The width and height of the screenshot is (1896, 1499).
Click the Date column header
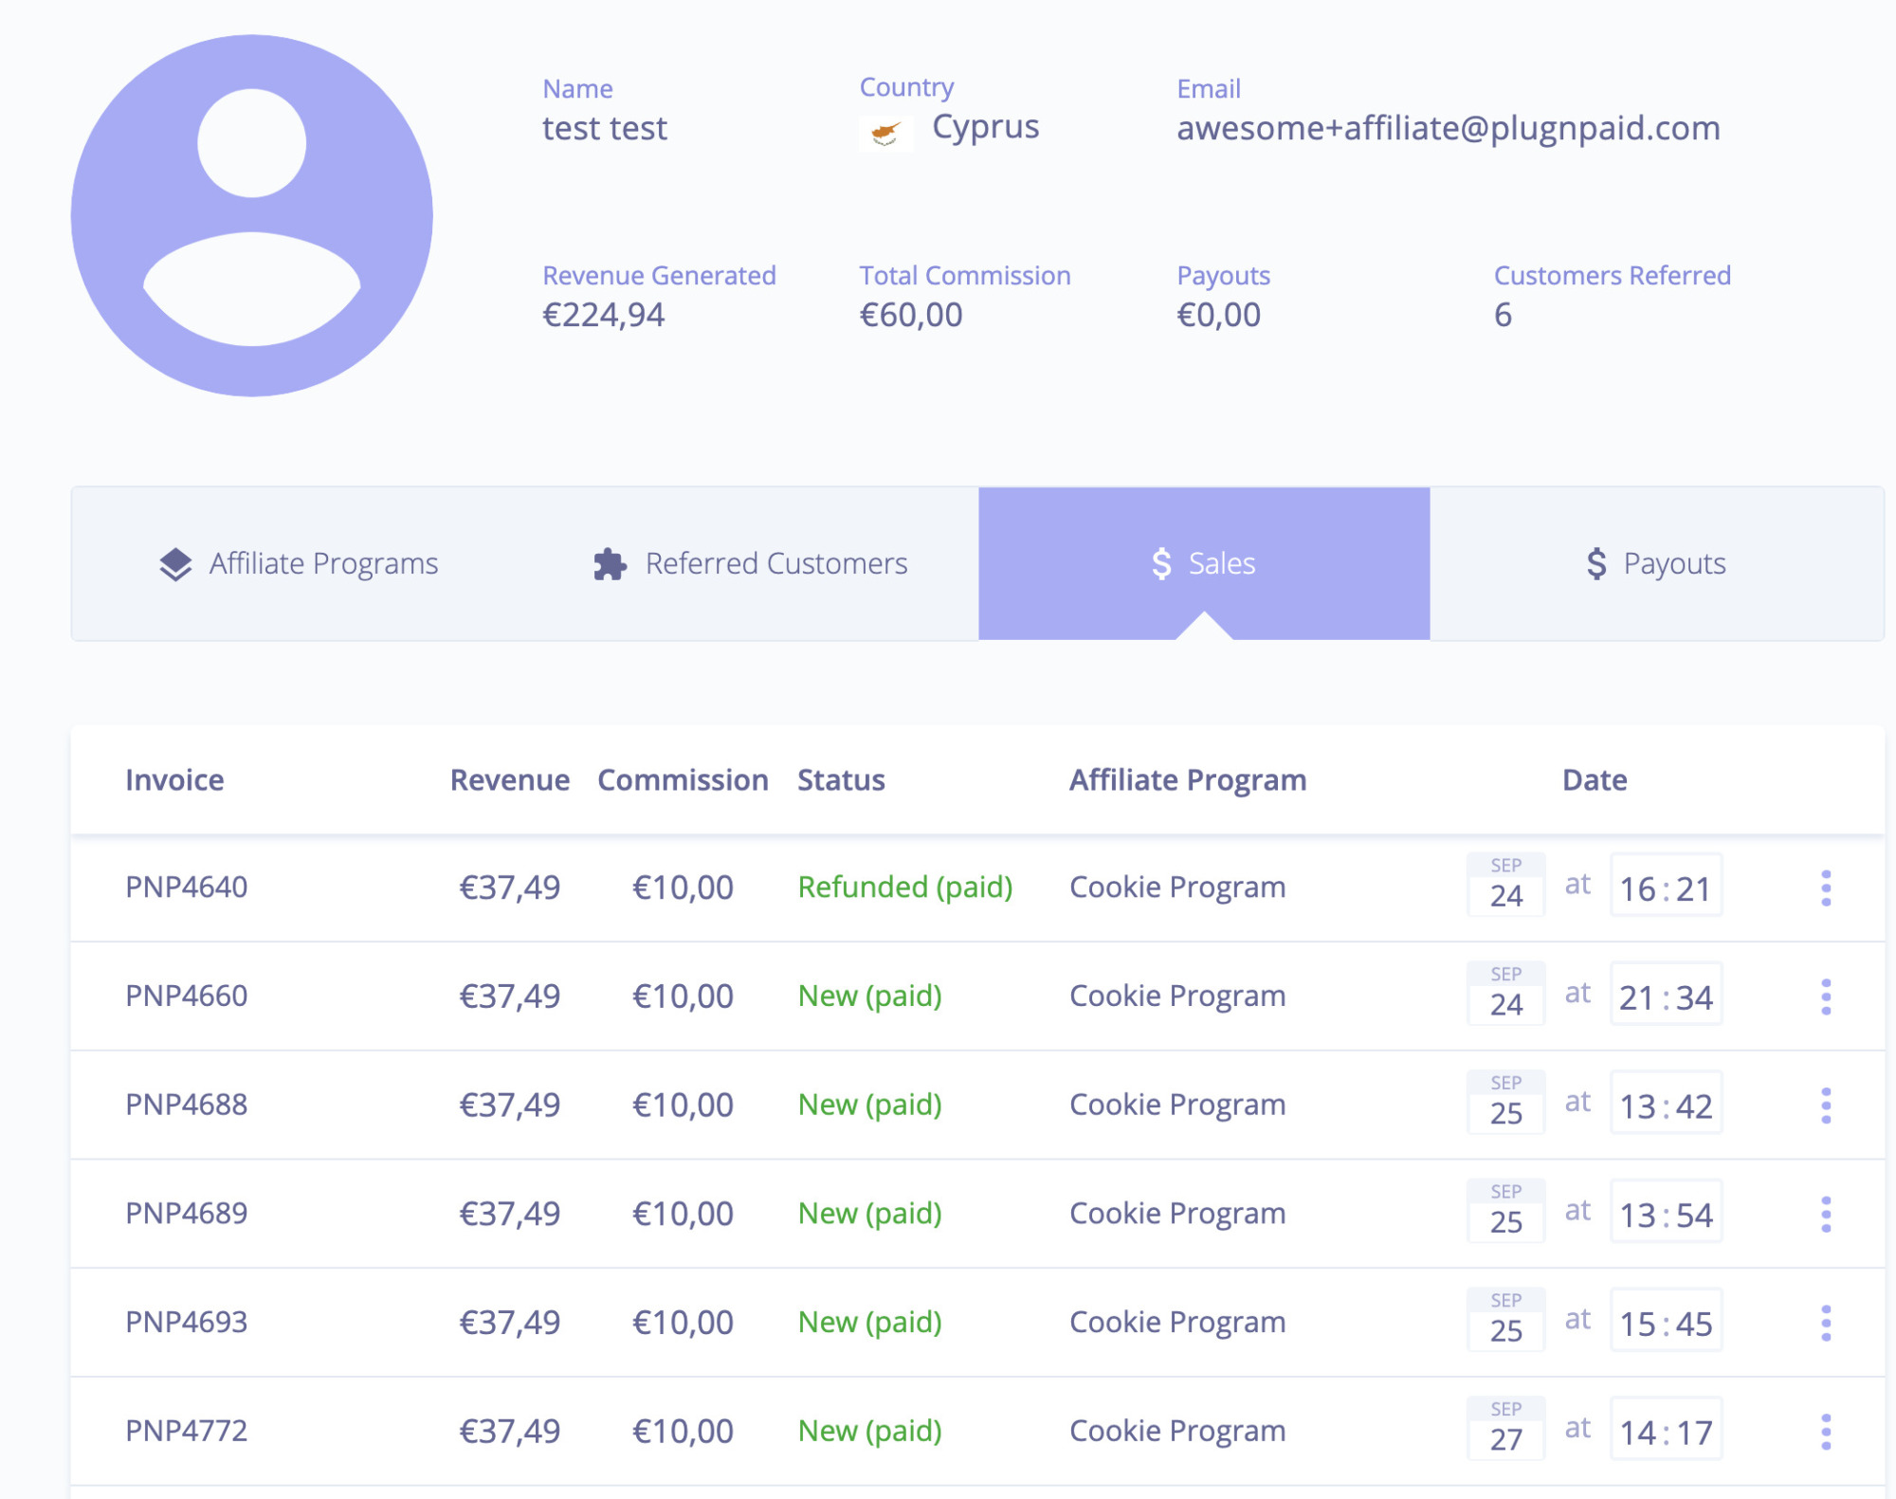[x=1594, y=780]
